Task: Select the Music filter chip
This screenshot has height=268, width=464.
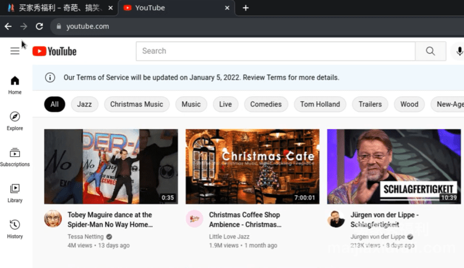Action: [191, 104]
